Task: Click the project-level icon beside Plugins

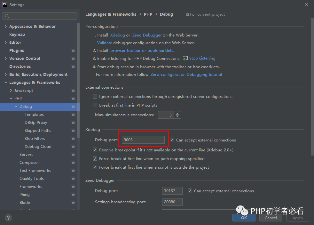Action: point(73,51)
